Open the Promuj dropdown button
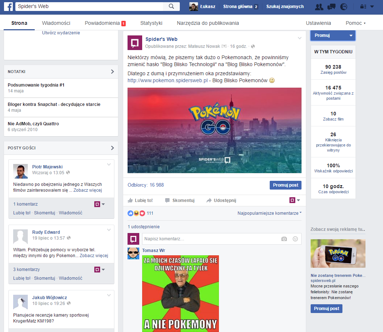 pyautogui.click(x=333, y=35)
